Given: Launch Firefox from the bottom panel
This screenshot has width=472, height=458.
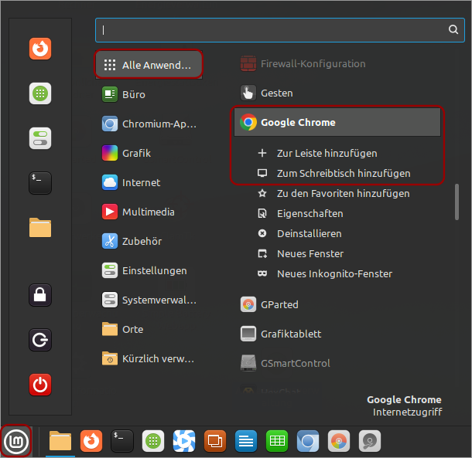Looking at the screenshot, I should (x=91, y=441).
